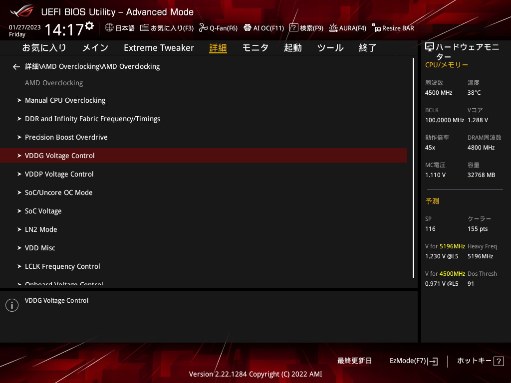This screenshot has height=383, width=511.
Task: Click the back arrow in breadcrumb
Action: (x=16, y=67)
